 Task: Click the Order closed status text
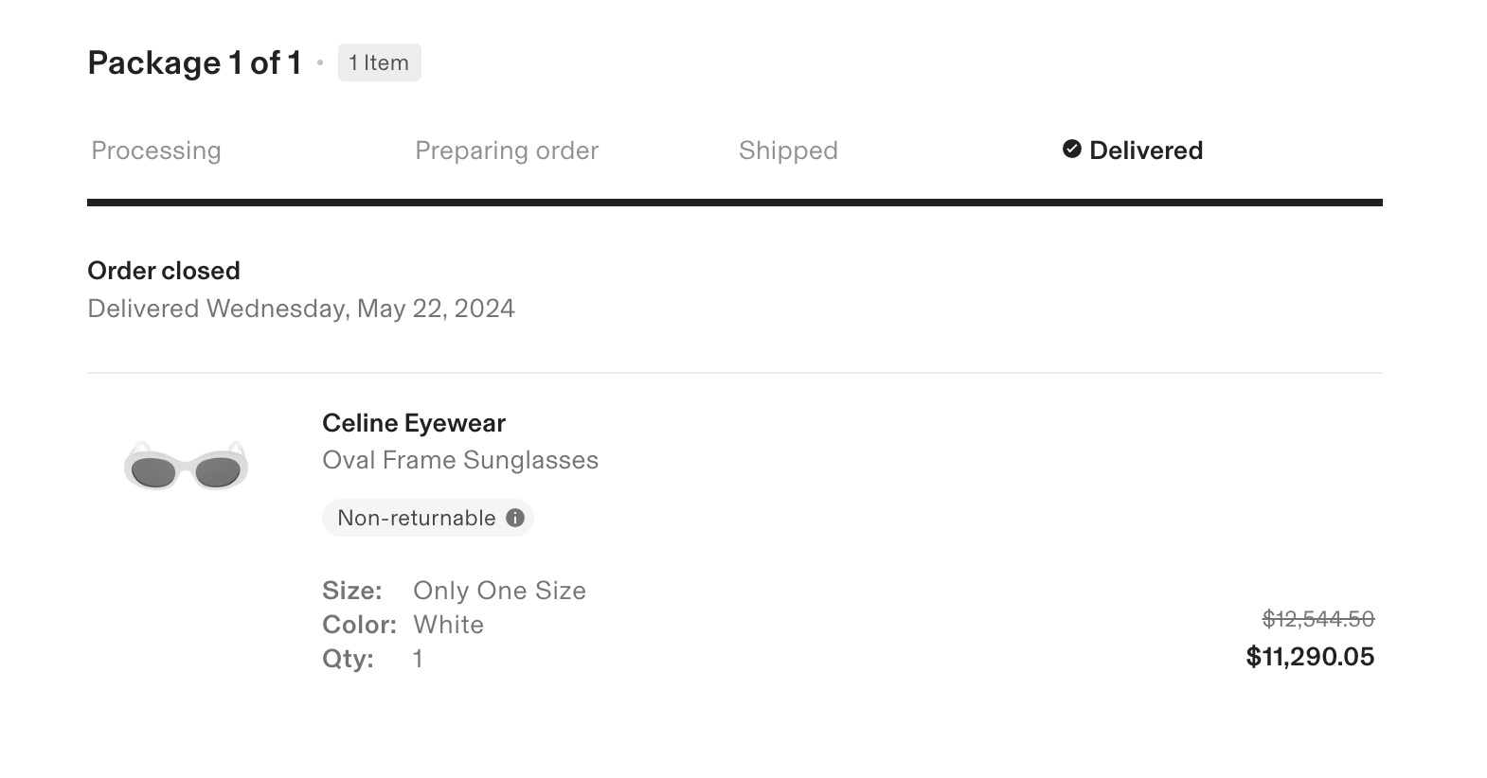(x=164, y=271)
